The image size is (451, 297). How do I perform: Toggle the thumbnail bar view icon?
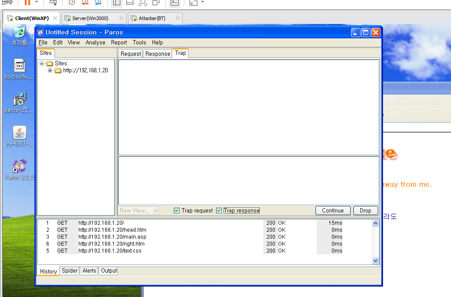tap(130, 3)
